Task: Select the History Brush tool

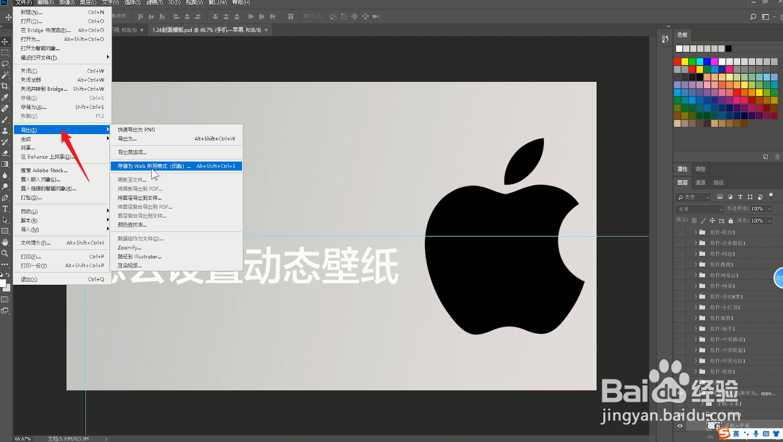Action: tap(5, 142)
